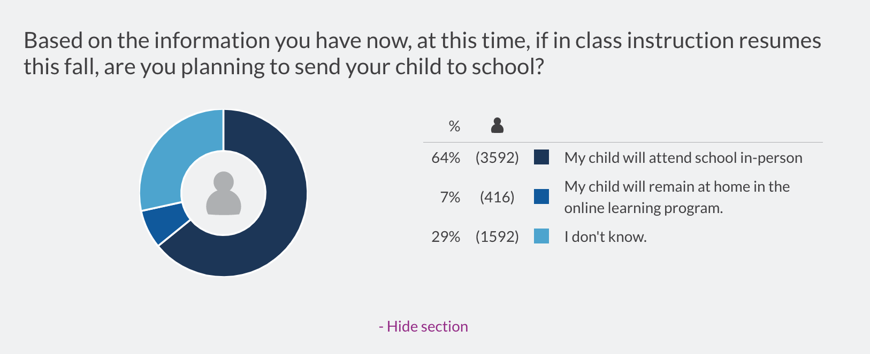Select "My child will attend school in-person" label
The height and width of the screenshot is (354, 870).
683,158
